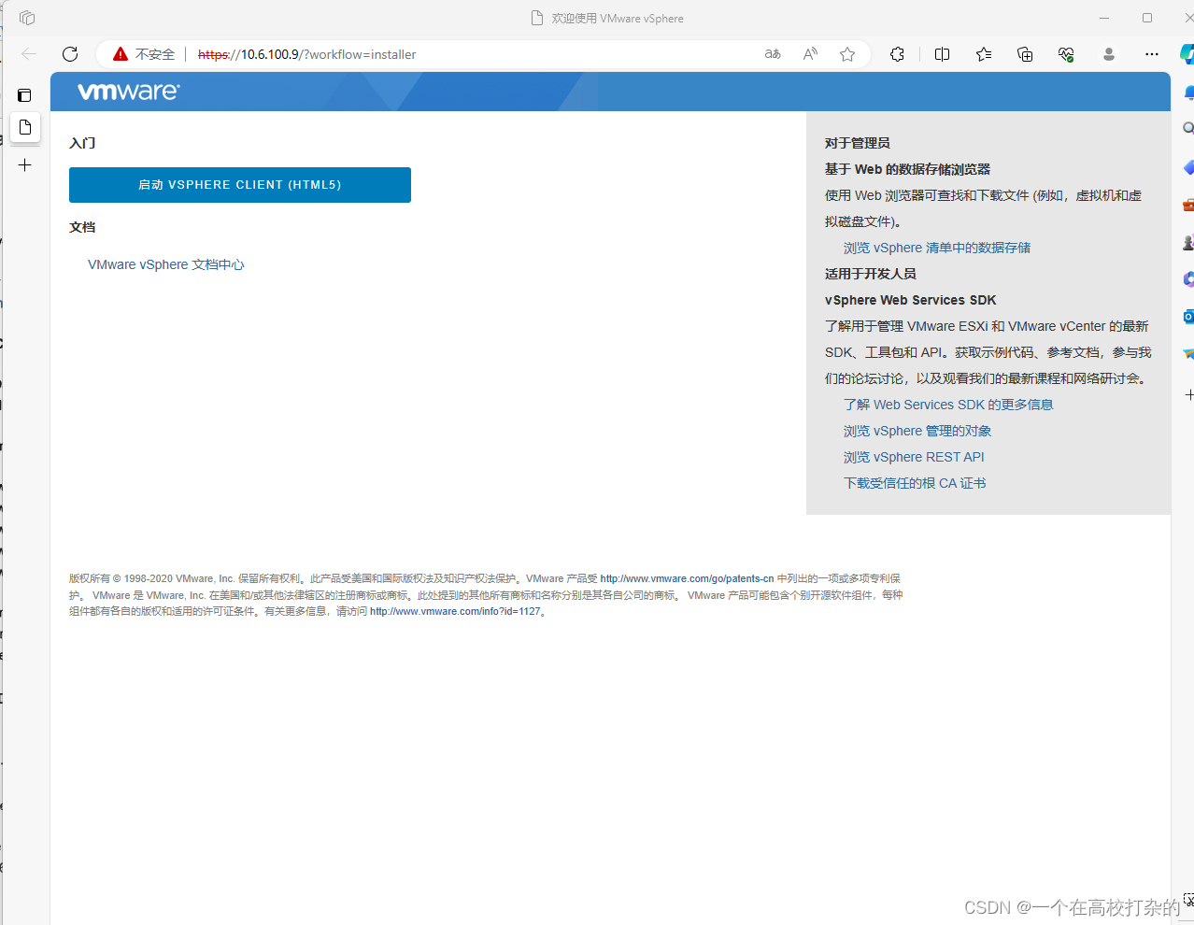Screen dimensions: 1194x925
Task: Open the vmware.com/info?id=1127 footer link
Action: [x=455, y=611]
